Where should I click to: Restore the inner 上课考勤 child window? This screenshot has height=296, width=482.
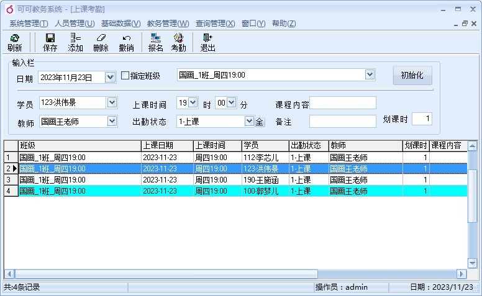point(465,24)
